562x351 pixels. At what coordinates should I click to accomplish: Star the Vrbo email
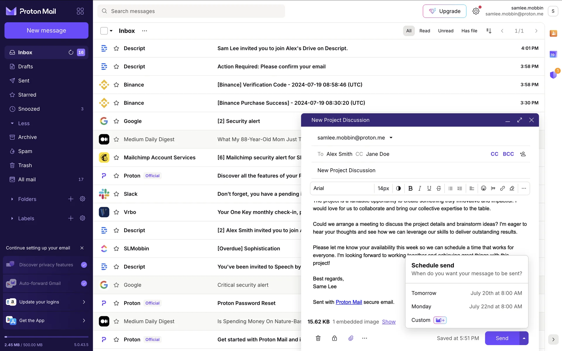point(116,212)
